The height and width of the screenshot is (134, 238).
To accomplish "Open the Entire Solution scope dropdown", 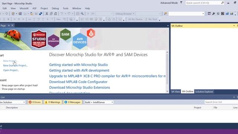I will pos(12,102).
